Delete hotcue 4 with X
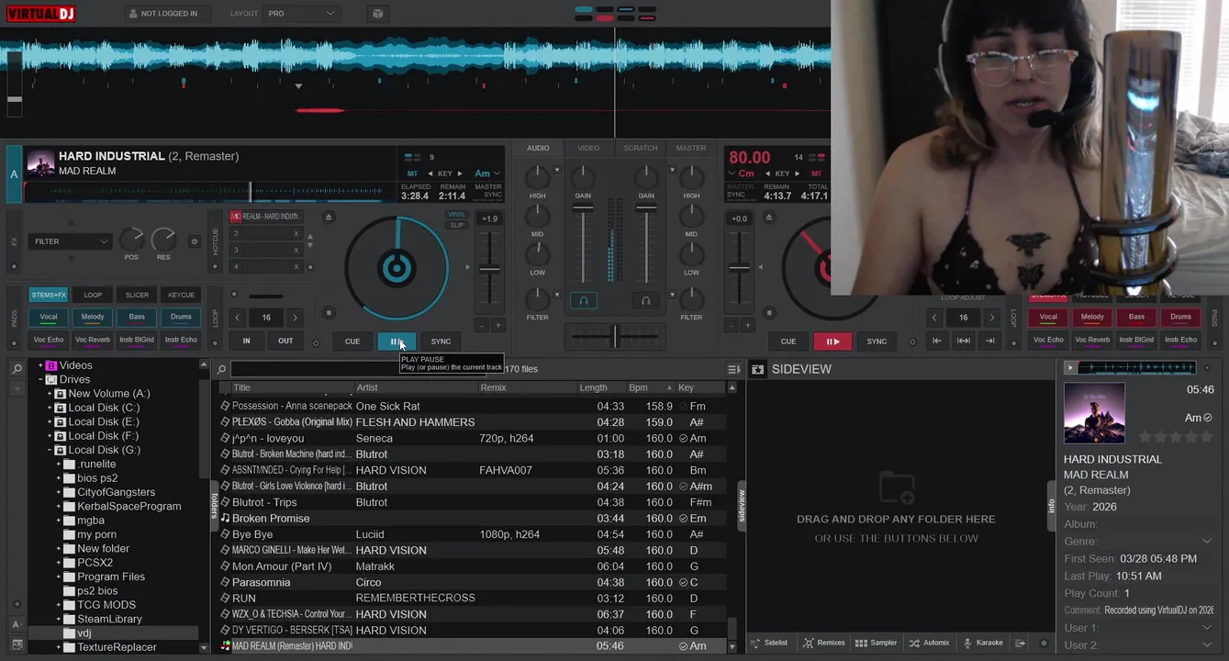This screenshot has height=661, width=1229. pos(296,266)
